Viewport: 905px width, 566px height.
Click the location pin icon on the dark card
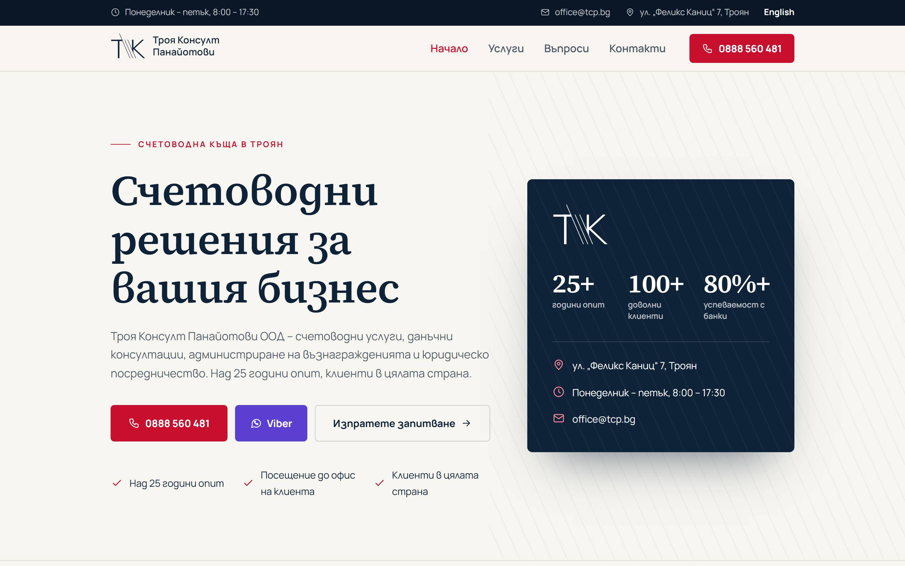click(x=558, y=365)
